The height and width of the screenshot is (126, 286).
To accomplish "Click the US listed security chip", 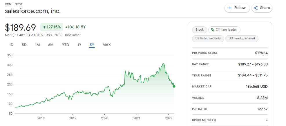I will pyautogui.click(x=208, y=39).
